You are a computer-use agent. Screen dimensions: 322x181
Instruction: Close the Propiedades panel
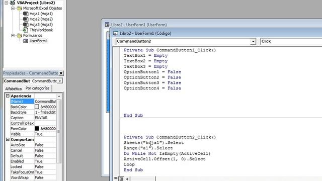[61, 73]
